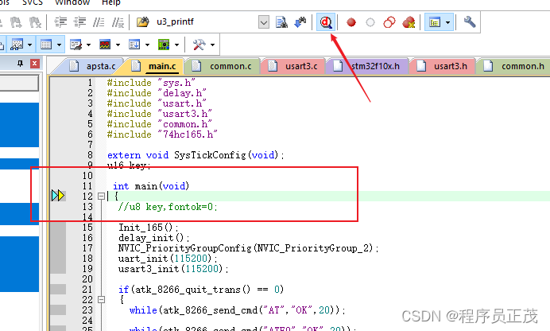Screen dimensions: 550x331
Task: Toggle the Watch Windows icon
Action: tap(17, 45)
